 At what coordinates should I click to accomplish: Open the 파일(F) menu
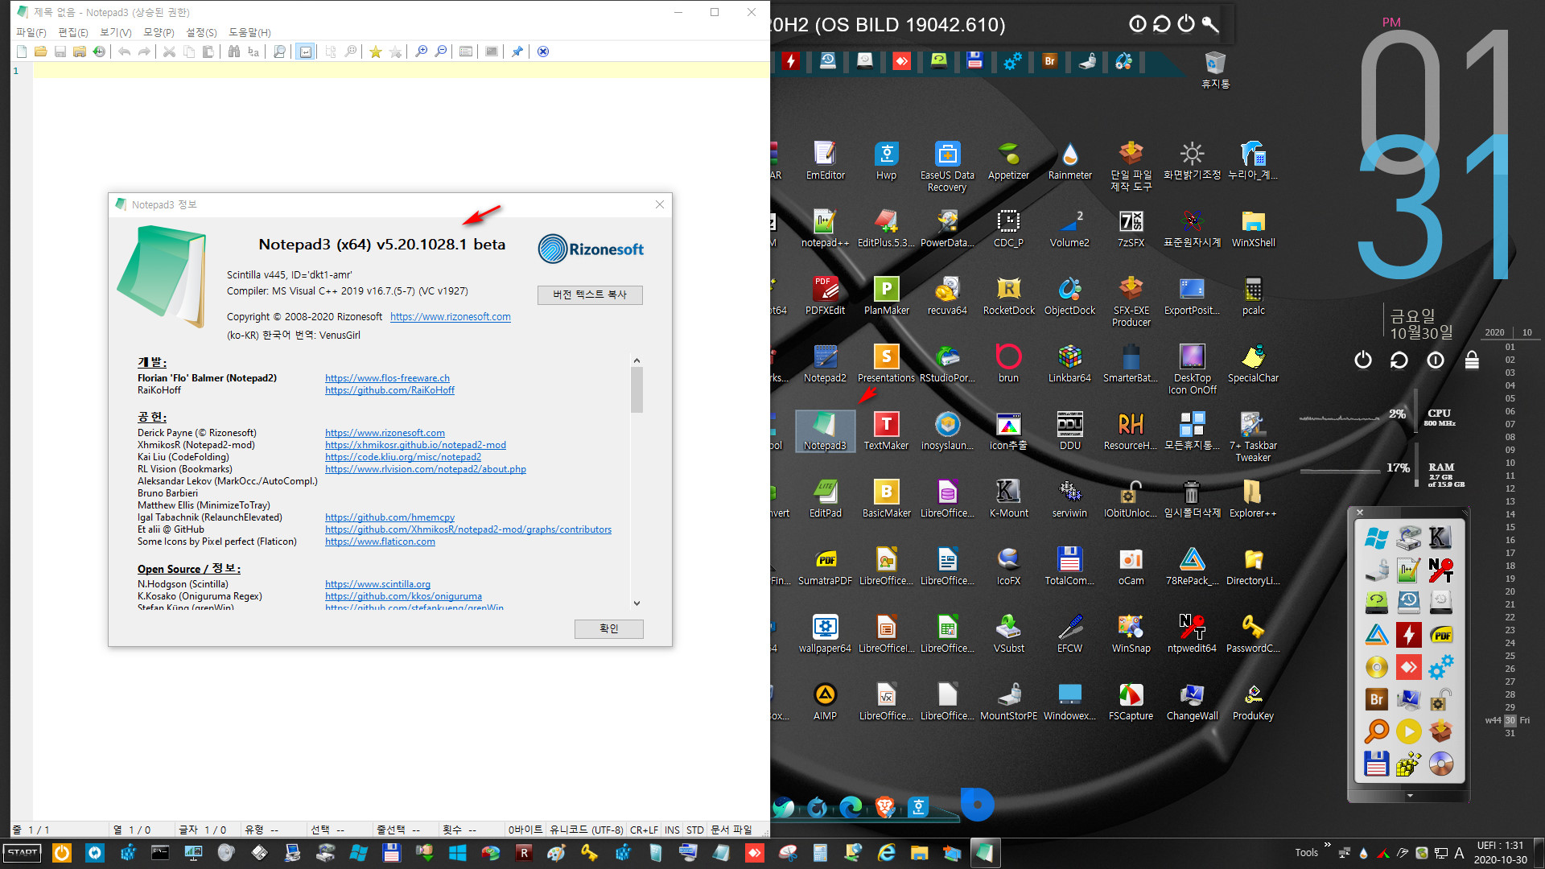coord(31,32)
